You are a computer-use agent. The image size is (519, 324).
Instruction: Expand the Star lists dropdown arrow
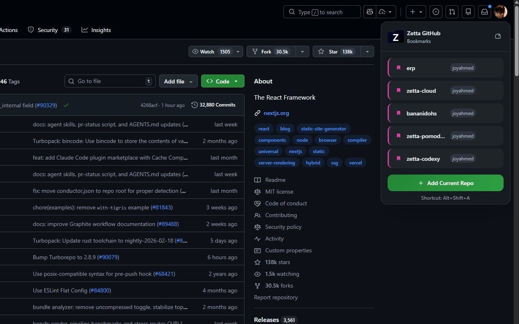[367, 51]
